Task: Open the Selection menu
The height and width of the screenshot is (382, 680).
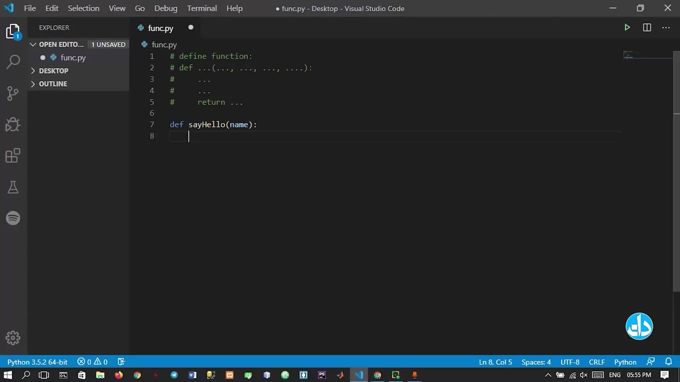Action: (83, 8)
